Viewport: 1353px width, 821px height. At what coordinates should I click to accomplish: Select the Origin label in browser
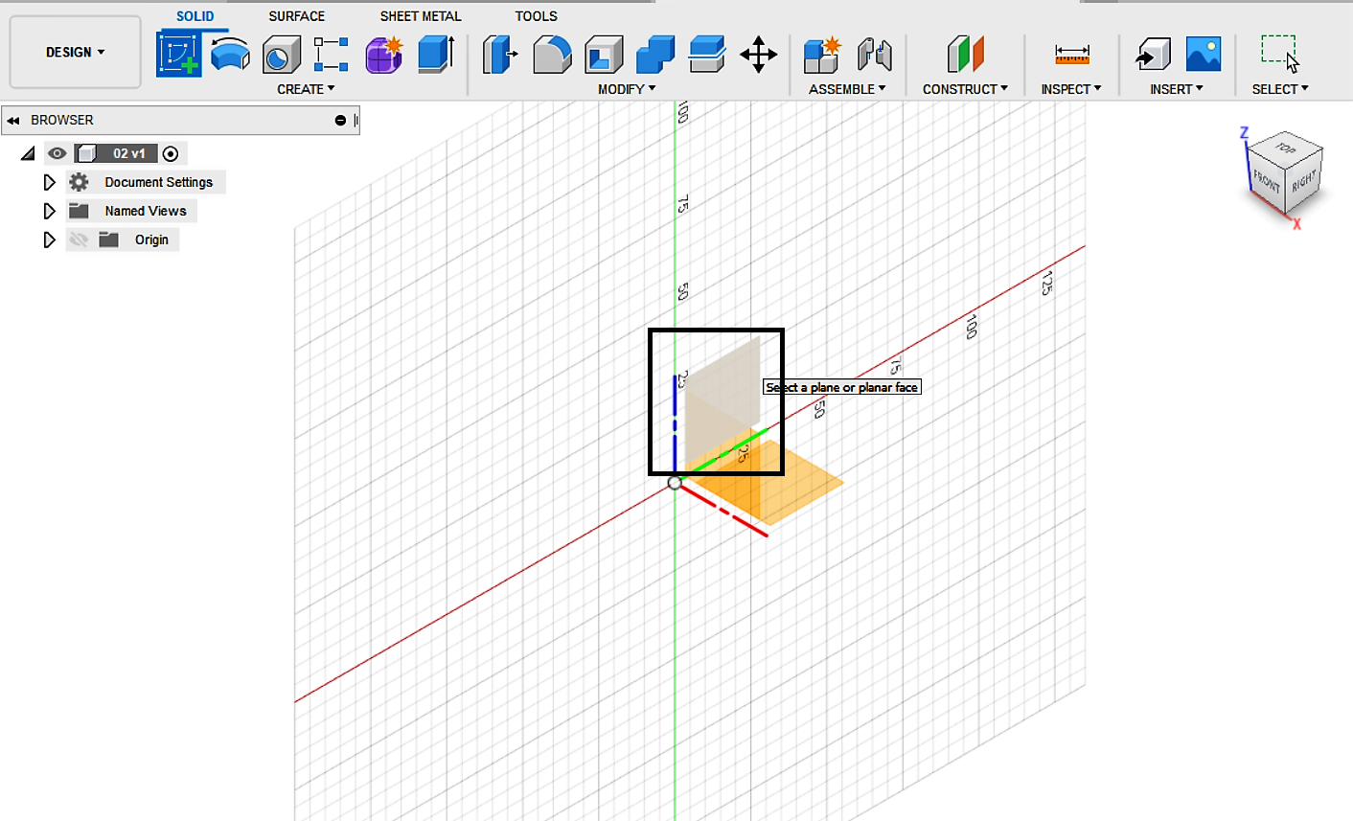[x=151, y=239]
